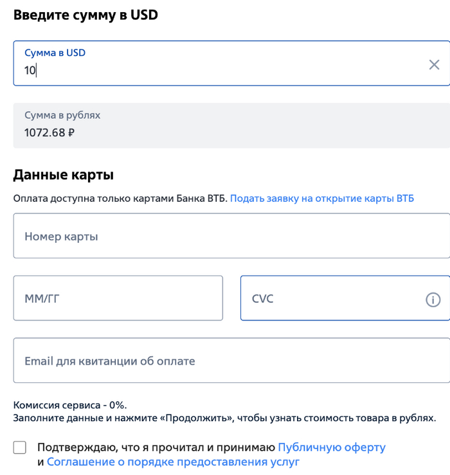Click the Заполните данные и нажмите hint text
The image size is (450, 475).
click(x=224, y=418)
